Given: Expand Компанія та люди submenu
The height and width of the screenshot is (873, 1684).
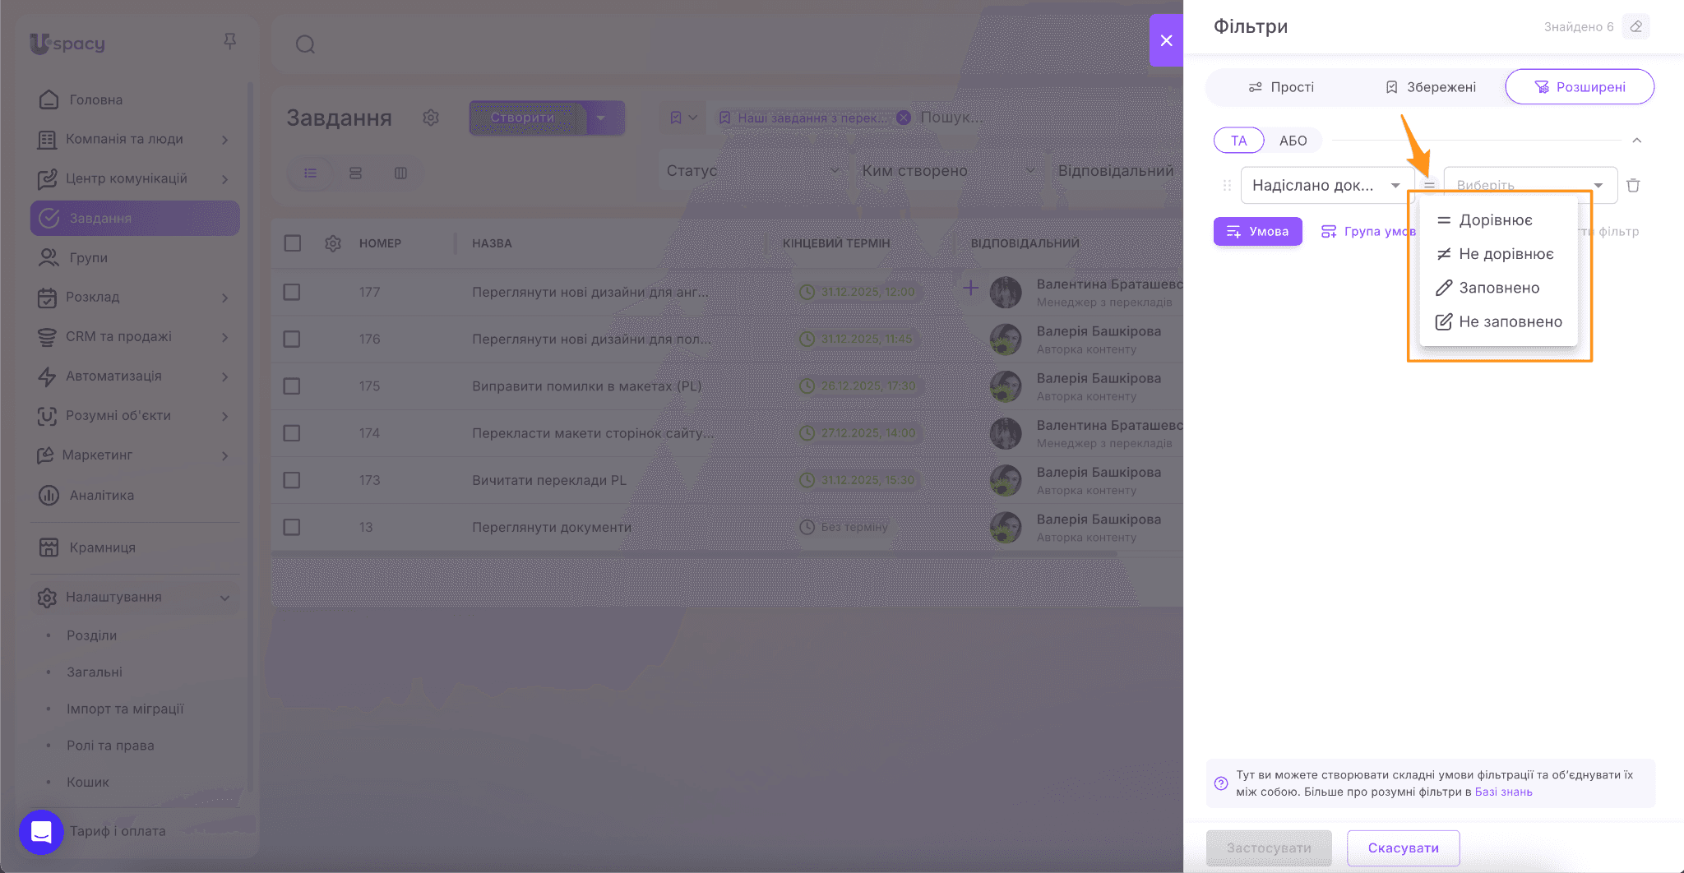Looking at the screenshot, I should (224, 140).
